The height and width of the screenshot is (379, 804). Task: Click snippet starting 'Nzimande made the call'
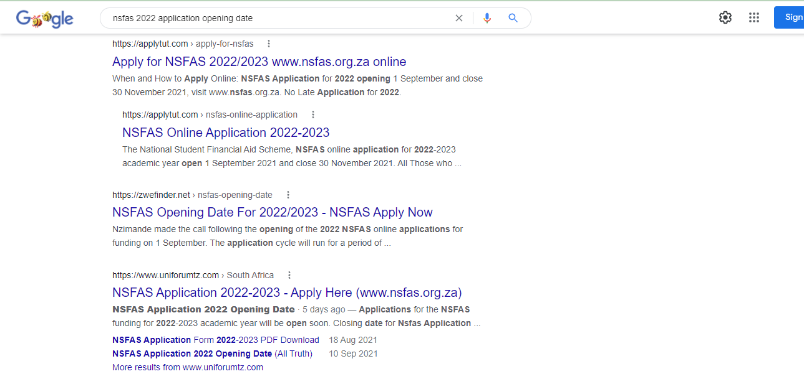coord(288,236)
